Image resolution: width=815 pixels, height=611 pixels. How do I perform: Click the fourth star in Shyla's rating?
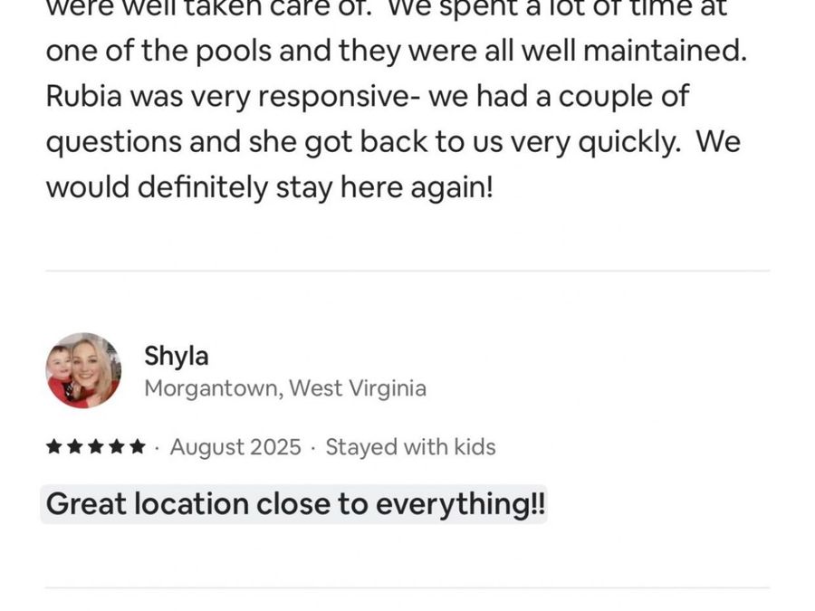click(117, 446)
